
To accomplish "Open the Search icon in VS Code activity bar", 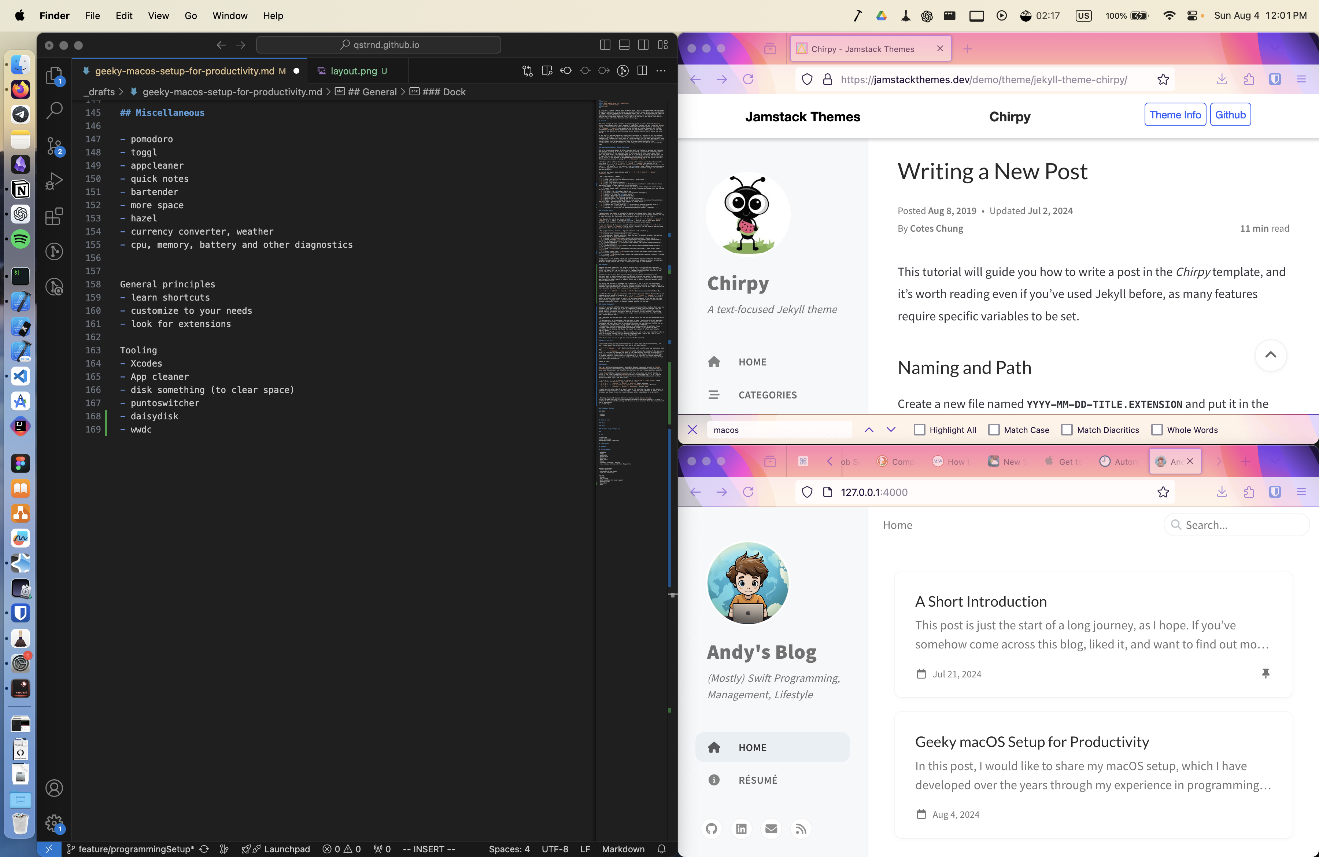I will tap(54, 110).
